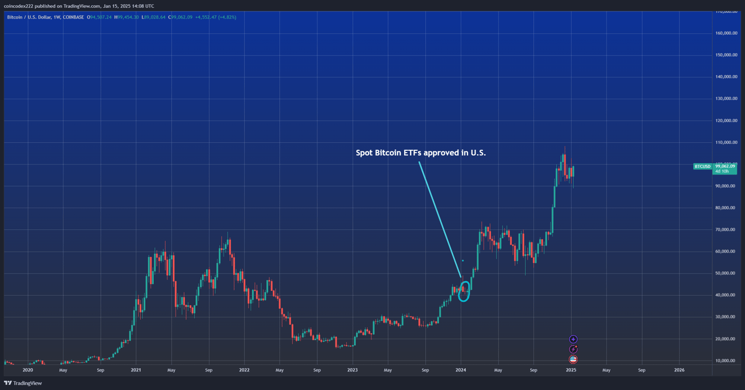This screenshot has width=745, height=390.
Task: Click the 100,000.00 label on the price axis
Action: tap(728, 164)
